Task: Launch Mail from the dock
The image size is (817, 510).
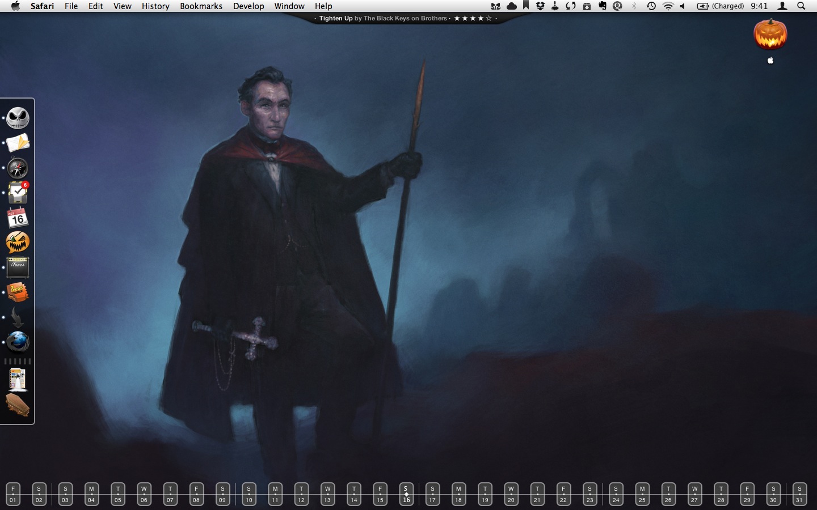Action: point(18,143)
